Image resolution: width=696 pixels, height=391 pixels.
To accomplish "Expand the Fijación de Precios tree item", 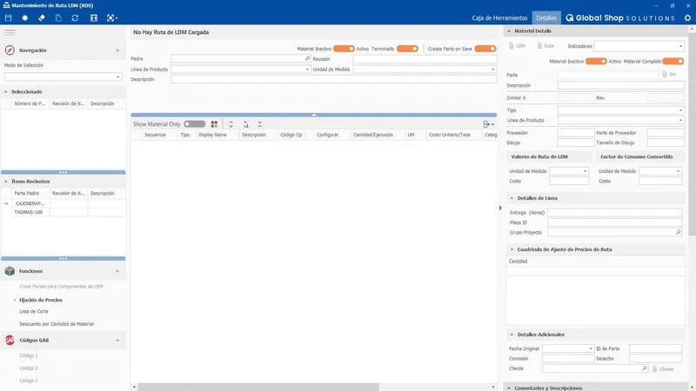I will click(x=15, y=300).
